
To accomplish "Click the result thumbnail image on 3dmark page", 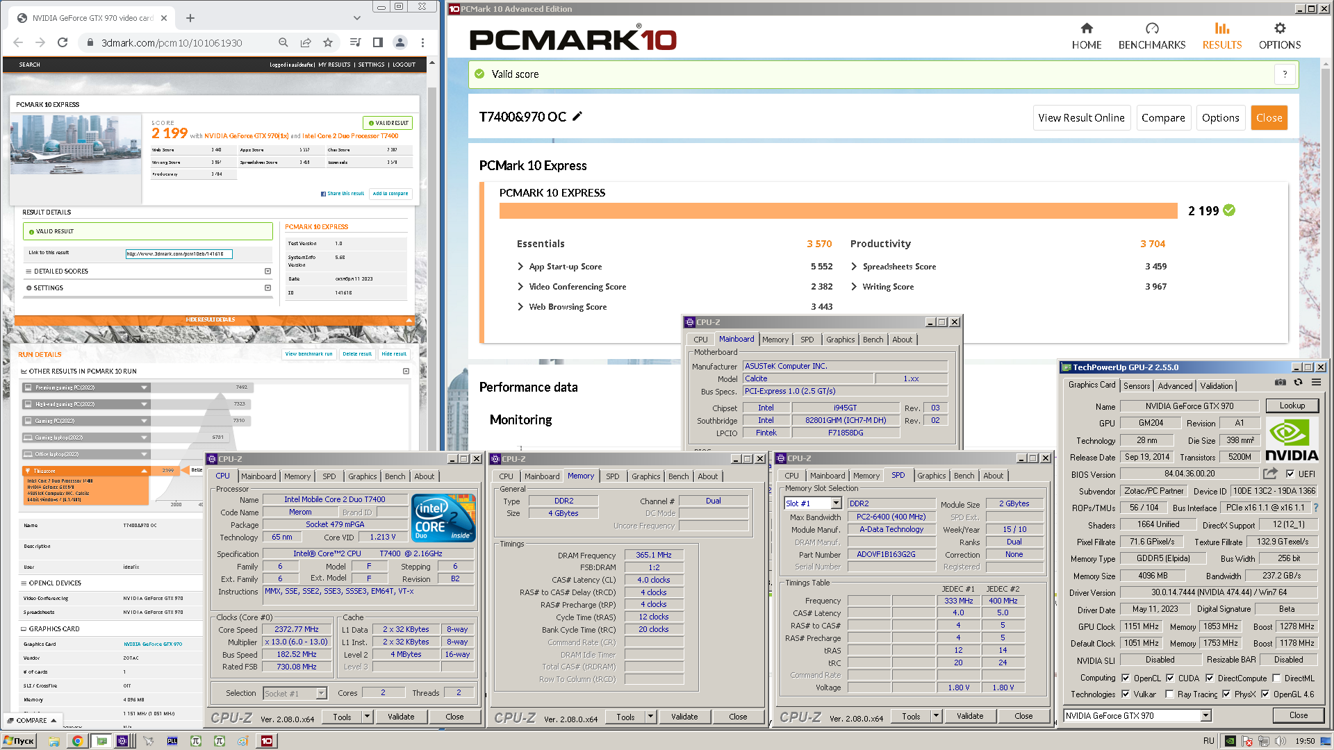I will coord(75,144).
